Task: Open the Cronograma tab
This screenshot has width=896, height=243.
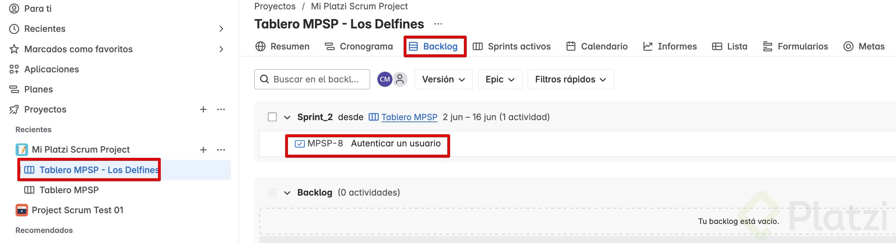Action: (x=359, y=47)
